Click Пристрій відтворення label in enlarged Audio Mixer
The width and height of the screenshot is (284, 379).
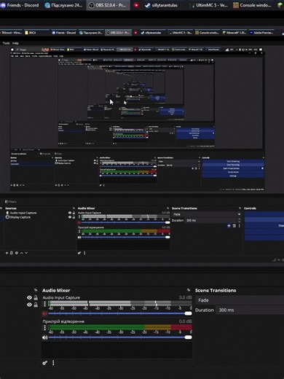pyautogui.click(x=63, y=321)
